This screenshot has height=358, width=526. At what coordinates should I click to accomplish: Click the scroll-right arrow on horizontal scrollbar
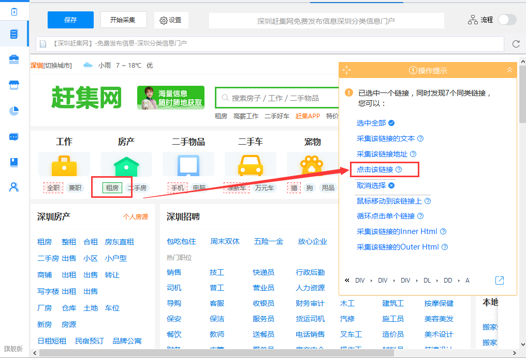[515, 353]
